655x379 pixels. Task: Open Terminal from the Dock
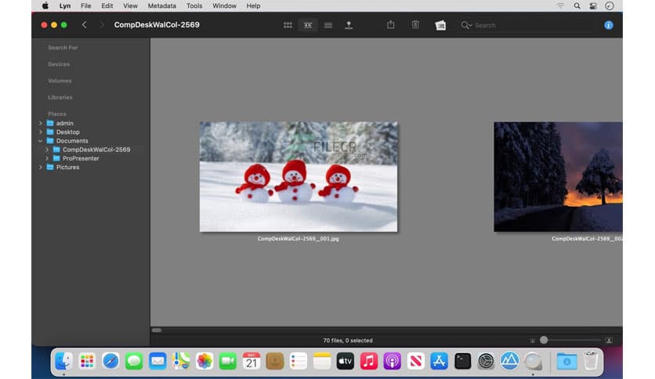(463, 361)
